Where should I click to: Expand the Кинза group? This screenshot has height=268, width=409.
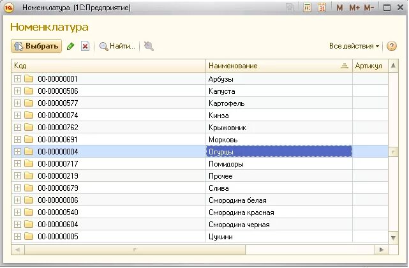tap(17, 115)
